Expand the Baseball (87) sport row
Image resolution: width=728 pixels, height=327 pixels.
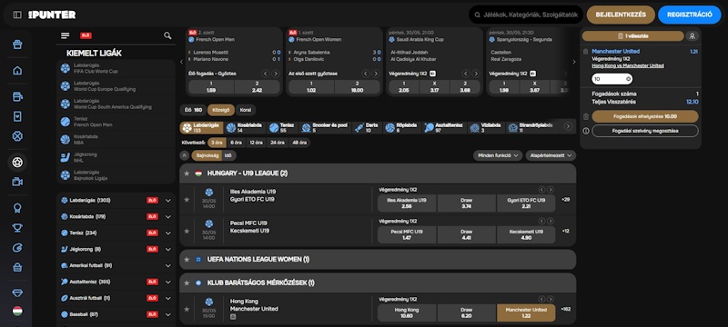116,314
